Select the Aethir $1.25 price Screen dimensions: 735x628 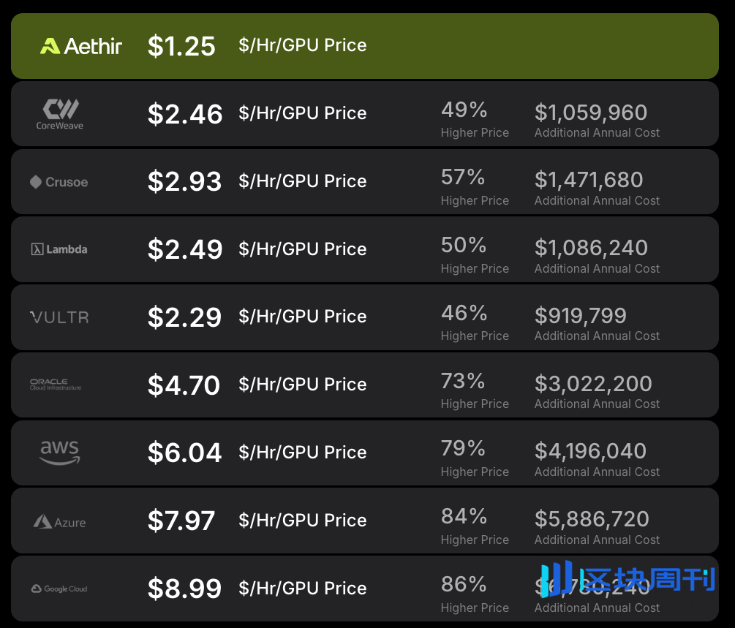point(181,46)
